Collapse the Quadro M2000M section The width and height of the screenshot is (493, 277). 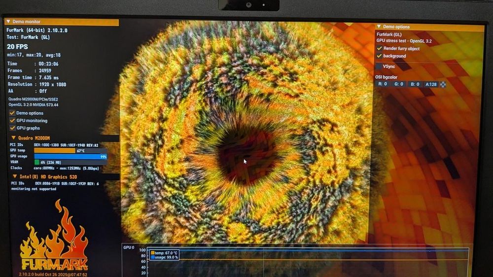[13, 138]
